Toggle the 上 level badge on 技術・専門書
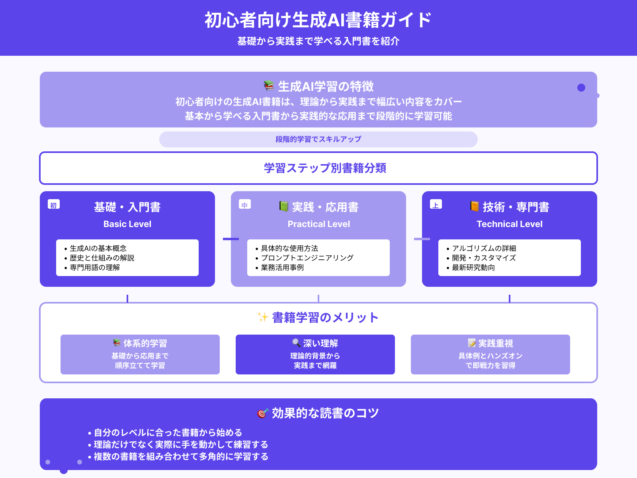 point(435,204)
